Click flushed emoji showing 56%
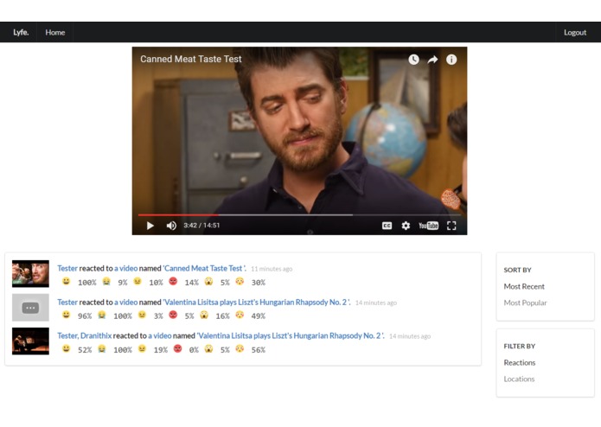Viewport: 601px width, 427px height. 240,349
